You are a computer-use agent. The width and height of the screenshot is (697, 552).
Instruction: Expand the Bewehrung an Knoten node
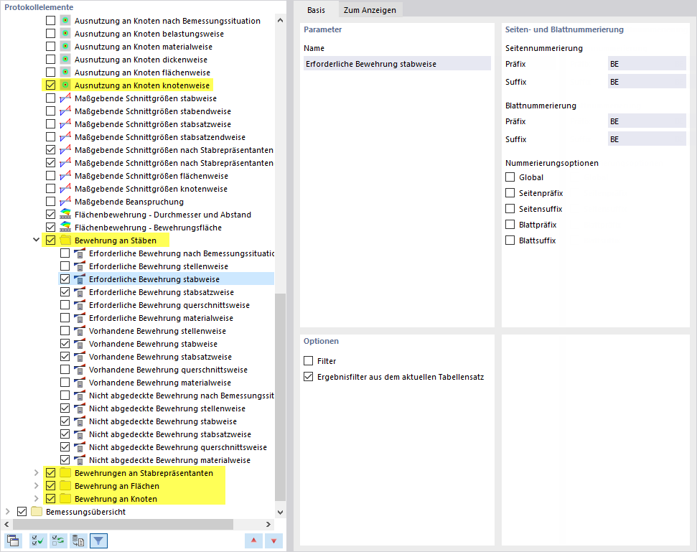pos(36,499)
